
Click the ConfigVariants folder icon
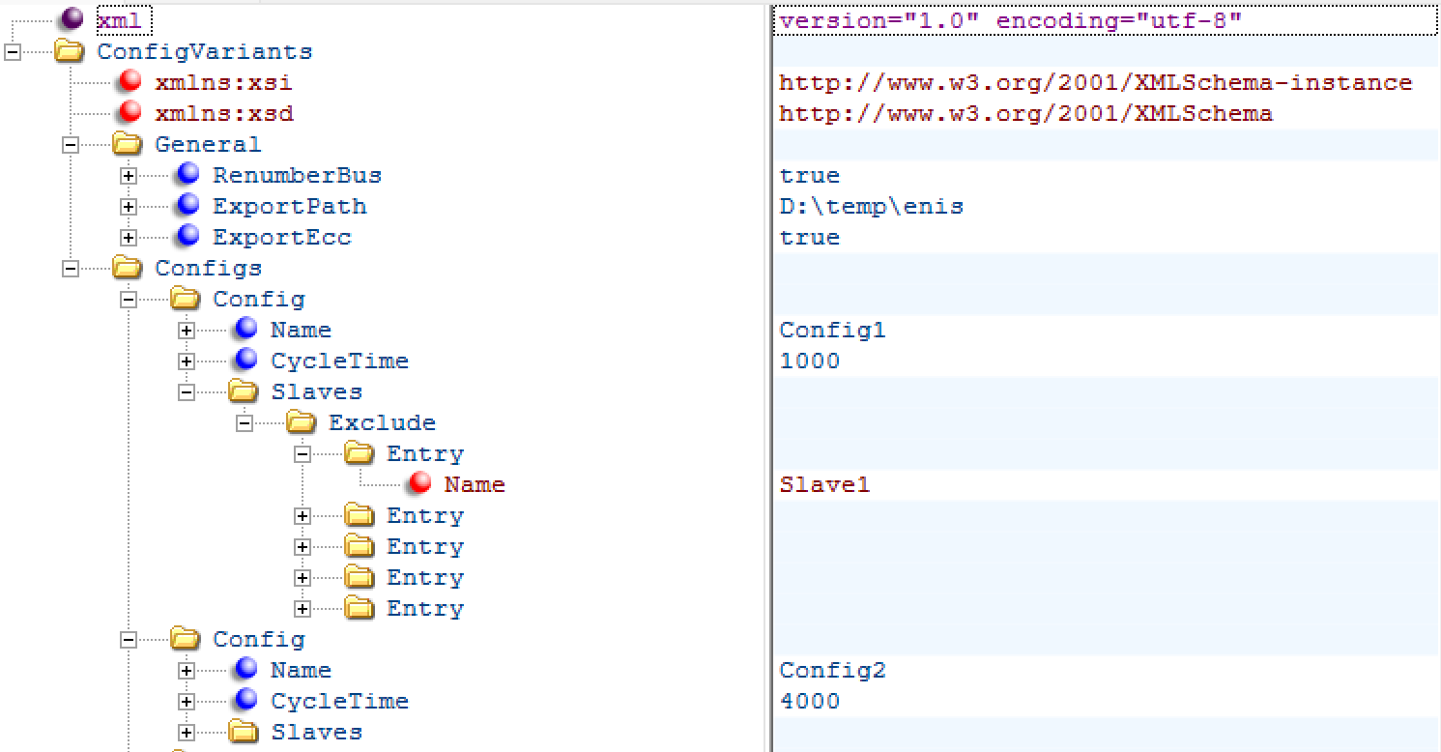coord(69,50)
